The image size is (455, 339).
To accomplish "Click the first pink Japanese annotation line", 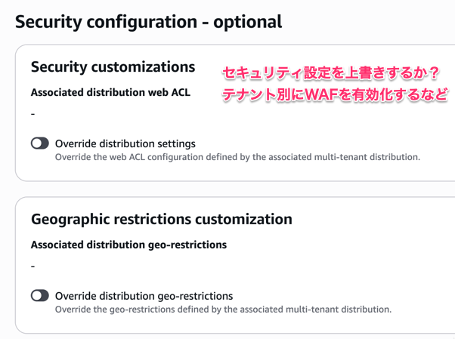I will point(330,73).
